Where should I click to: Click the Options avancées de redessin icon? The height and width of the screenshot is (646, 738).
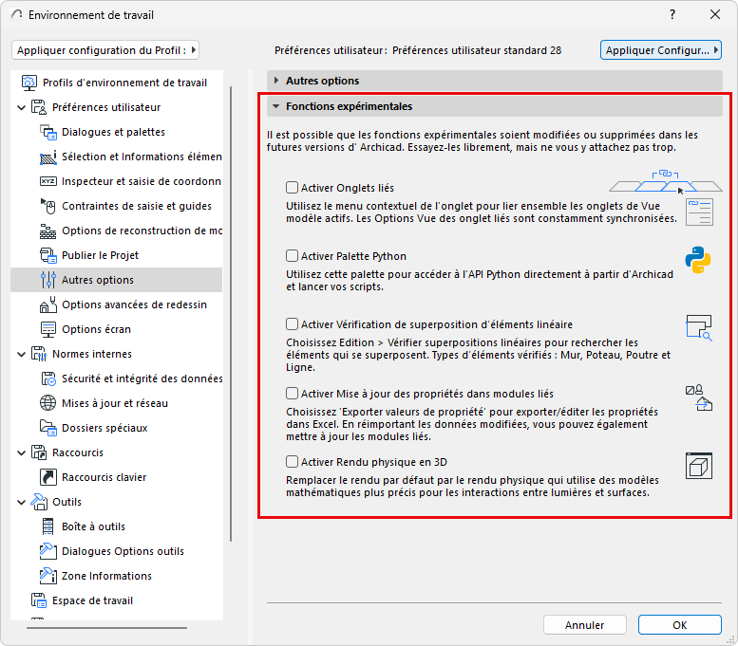[48, 305]
